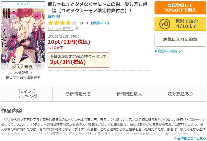Viewport: 207px width, 141px height.
Task: Open この作品の注意事項 link
Action: [25, 77]
